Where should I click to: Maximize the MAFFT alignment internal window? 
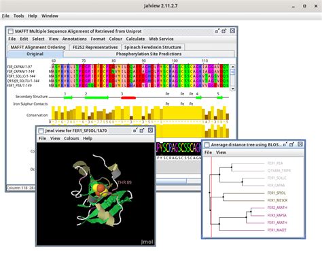pyautogui.click(x=224, y=31)
